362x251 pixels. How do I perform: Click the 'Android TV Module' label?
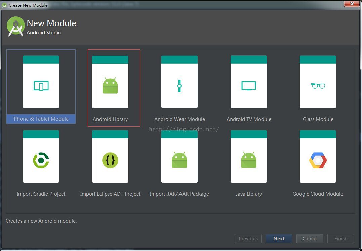(x=249, y=119)
